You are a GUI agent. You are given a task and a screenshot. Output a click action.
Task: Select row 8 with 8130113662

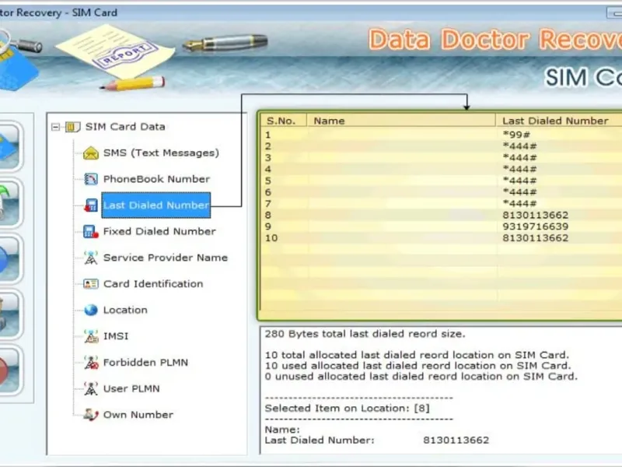click(x=442, y=216)
